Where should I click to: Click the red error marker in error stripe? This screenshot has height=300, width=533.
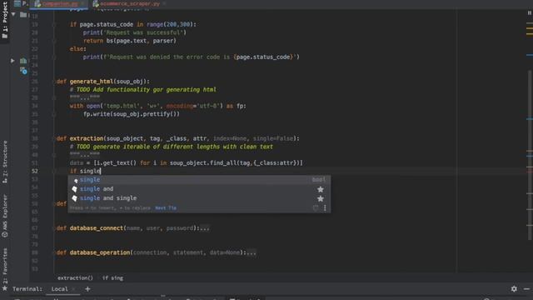[530, 172]
